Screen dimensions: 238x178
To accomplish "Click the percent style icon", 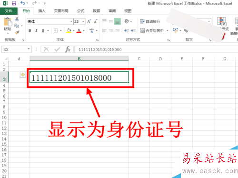I will pyautogui.click(x=186, y=30).
